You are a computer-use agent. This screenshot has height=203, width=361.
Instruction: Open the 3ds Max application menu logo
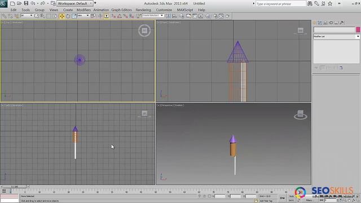coord(3,3)
